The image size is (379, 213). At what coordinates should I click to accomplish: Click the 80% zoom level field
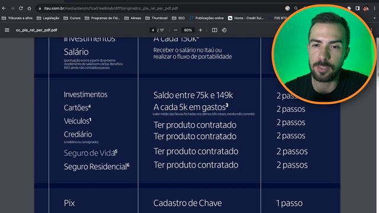pyautogui.click(x=188, y=30)
